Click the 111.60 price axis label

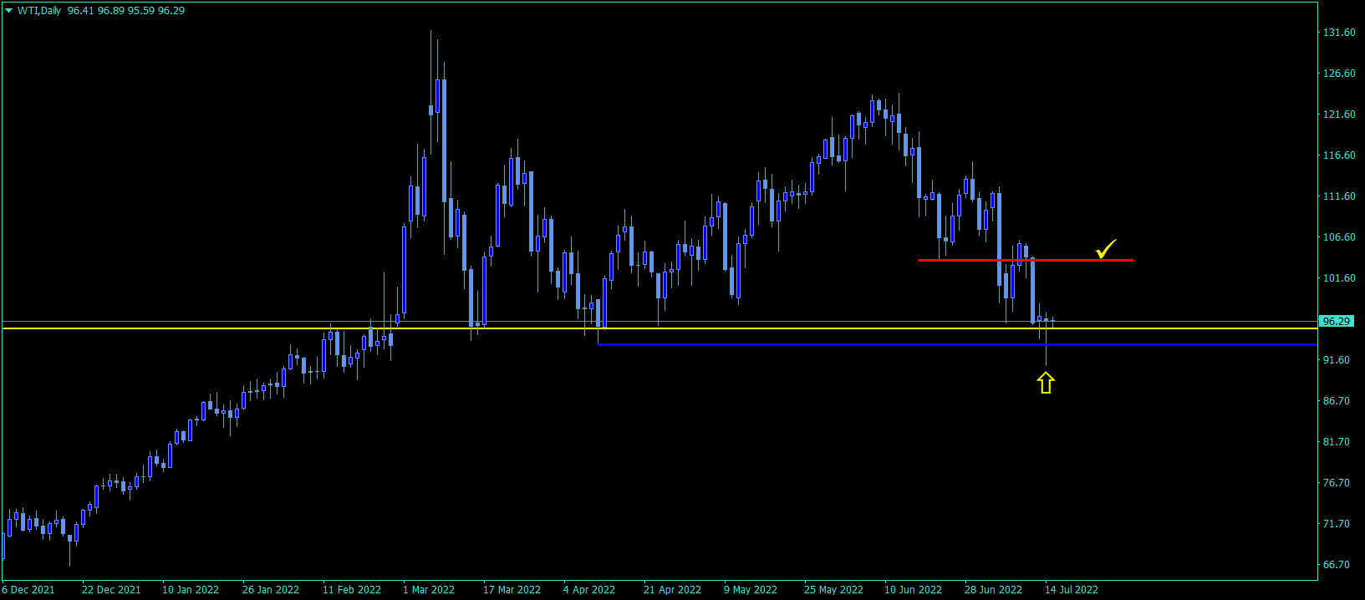[x=1339, y=196]
